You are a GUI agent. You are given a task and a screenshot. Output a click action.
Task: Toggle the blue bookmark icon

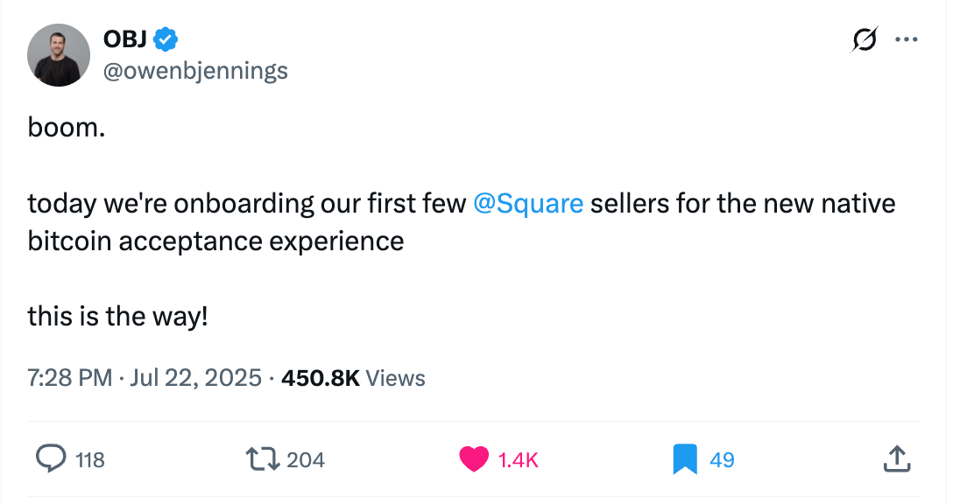[x=685, y=459]
